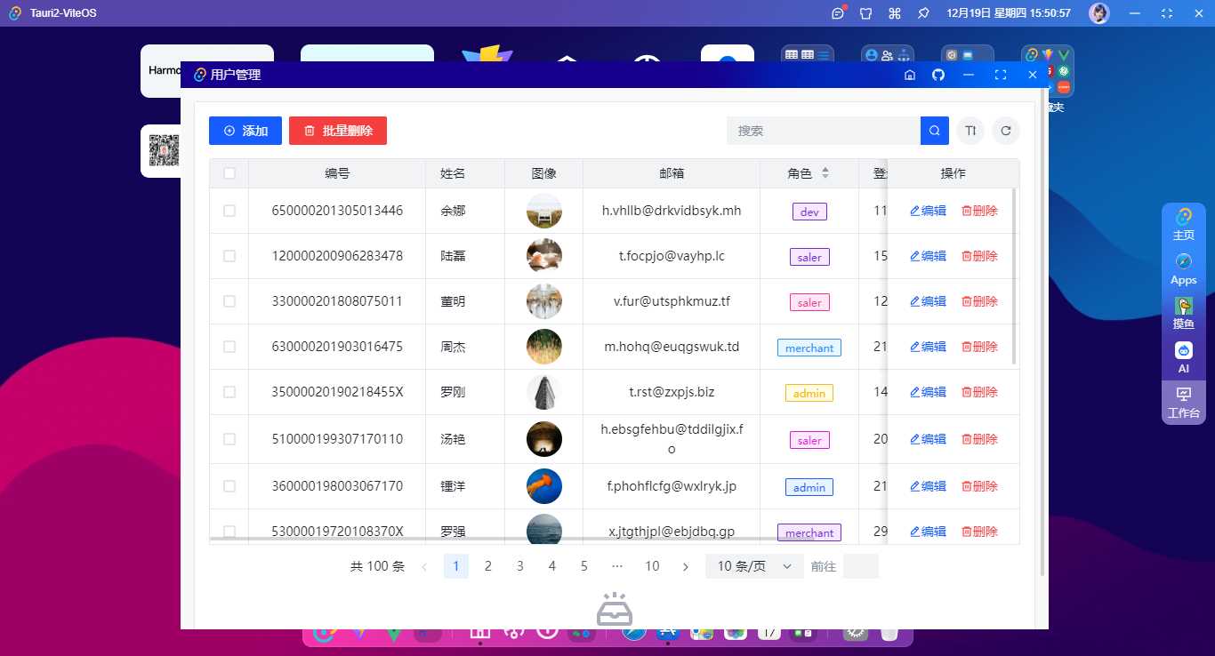Open 摸鱼 from the right dock

[1183, 314]
